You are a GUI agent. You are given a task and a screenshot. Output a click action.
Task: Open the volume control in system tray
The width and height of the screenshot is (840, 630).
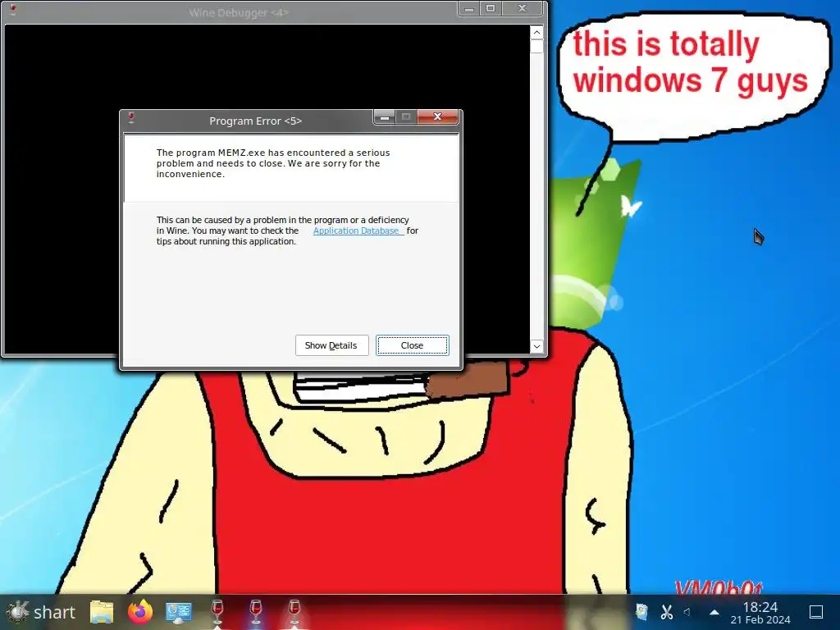[687, 612]
